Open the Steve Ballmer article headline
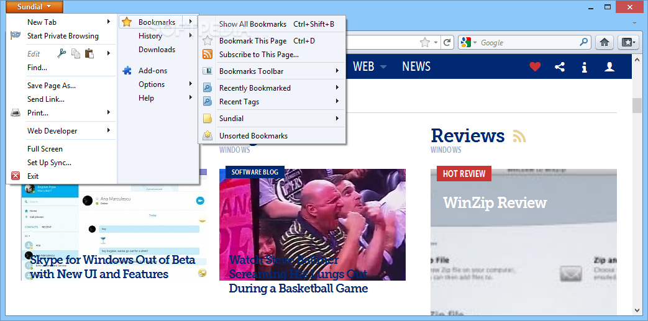Screen dimensions: 648x321 pyautogui.click(x=298, y=273)
